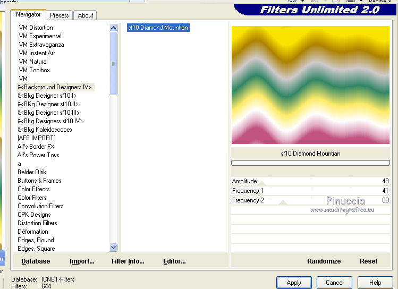Click the Import... button

pos(82,261)
